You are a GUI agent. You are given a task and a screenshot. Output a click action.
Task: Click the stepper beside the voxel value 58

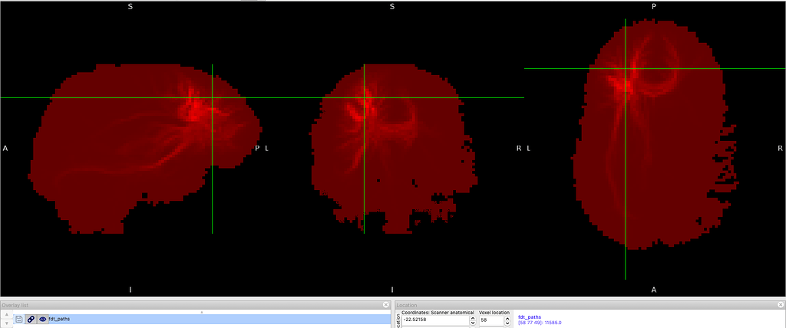(x=507, y=320)
